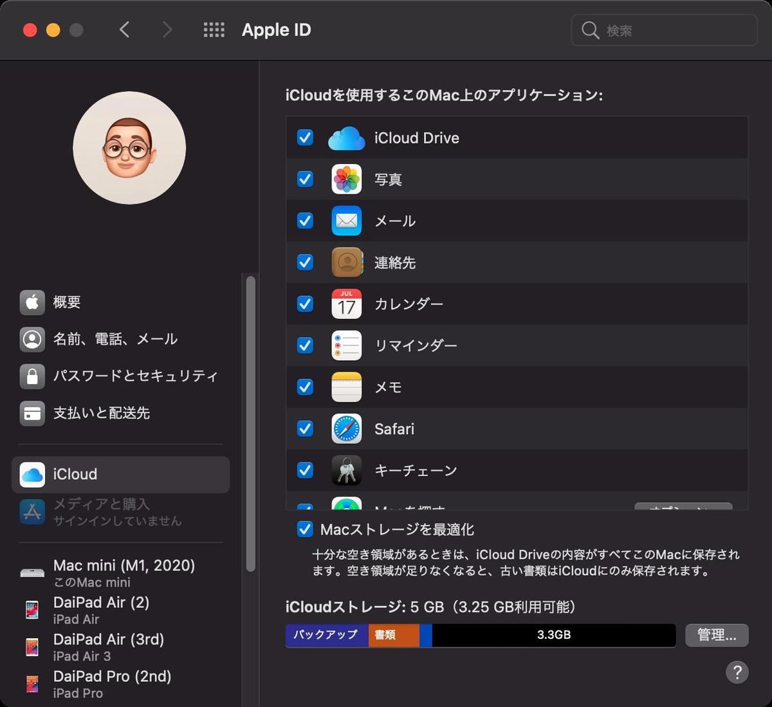This screenshot has width=772, height=707.
Task: Click the iCloud Drive cloud icon
Action: 346,138
